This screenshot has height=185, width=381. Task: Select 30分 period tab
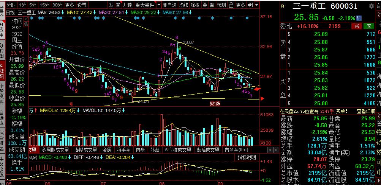(x=57, y=5)
